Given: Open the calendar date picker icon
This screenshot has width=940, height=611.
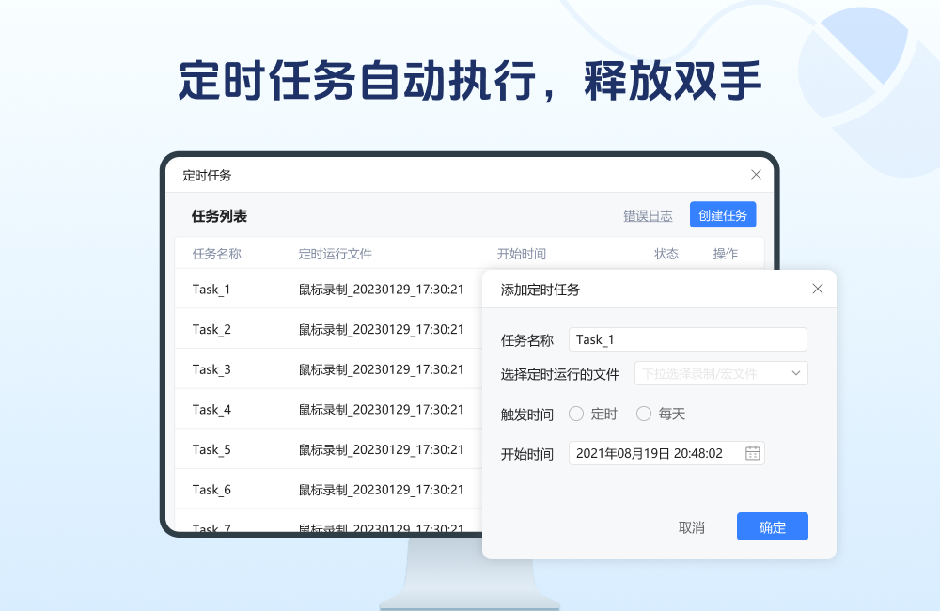Looking at the screenshot, I should pos(751,452).
